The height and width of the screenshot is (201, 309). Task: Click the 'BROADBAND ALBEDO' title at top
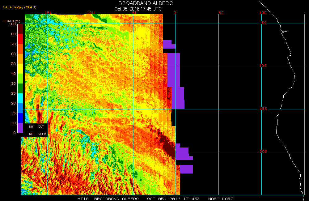coord(146,3)
